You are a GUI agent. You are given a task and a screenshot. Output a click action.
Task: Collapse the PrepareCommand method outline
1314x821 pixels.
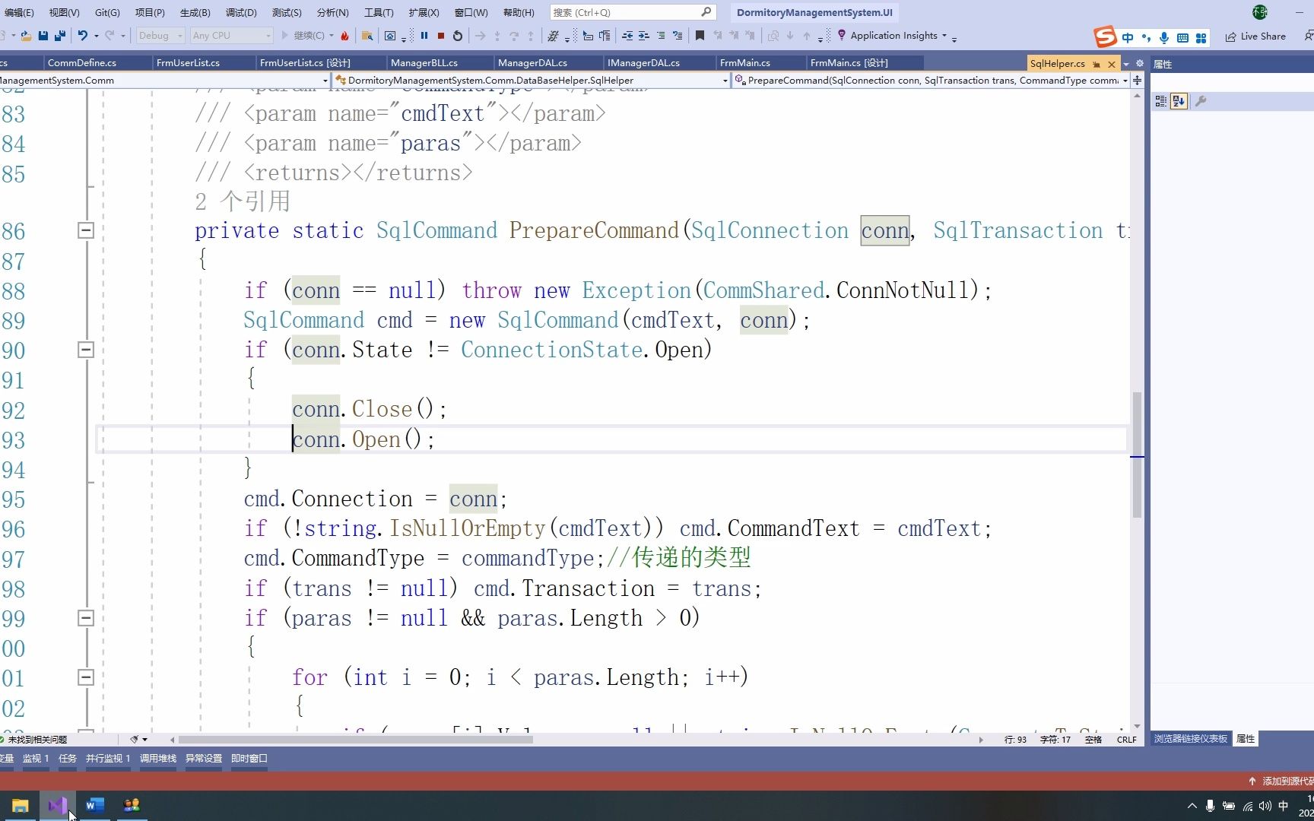coord(86,230)
